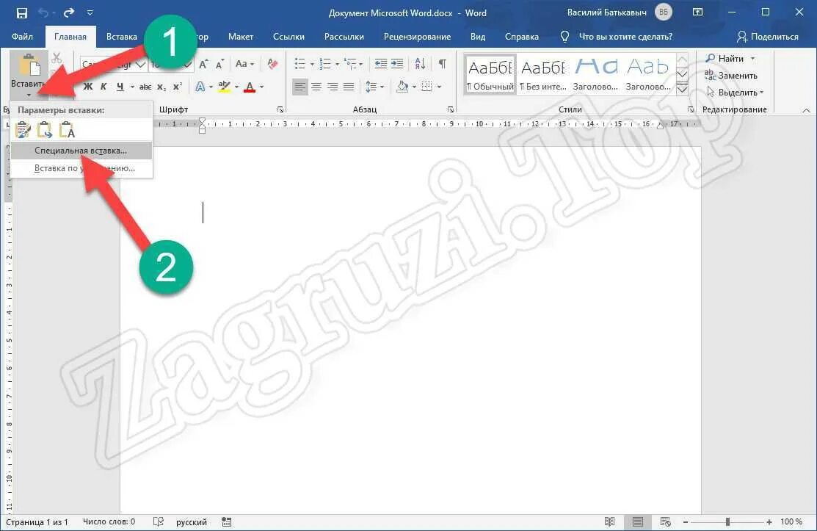Viewport: 817px width, 531px height.
Task: Undo the last action
Action: [44, 12]
